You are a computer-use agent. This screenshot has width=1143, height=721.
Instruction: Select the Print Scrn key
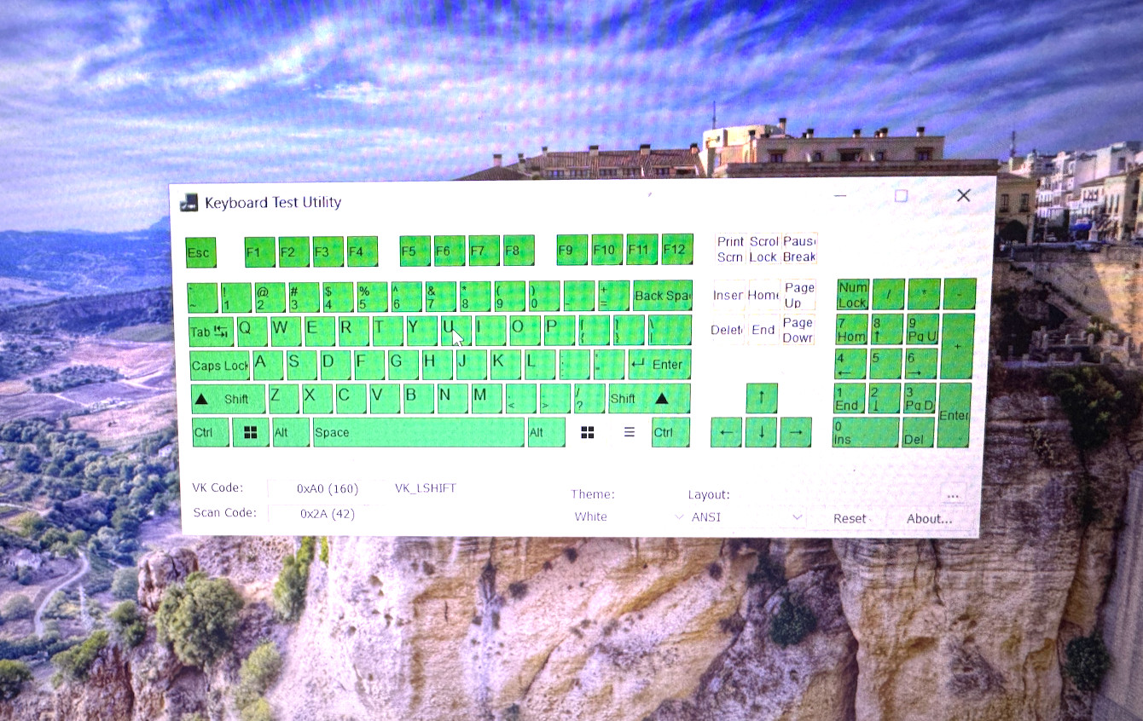[x=730, y=249]
